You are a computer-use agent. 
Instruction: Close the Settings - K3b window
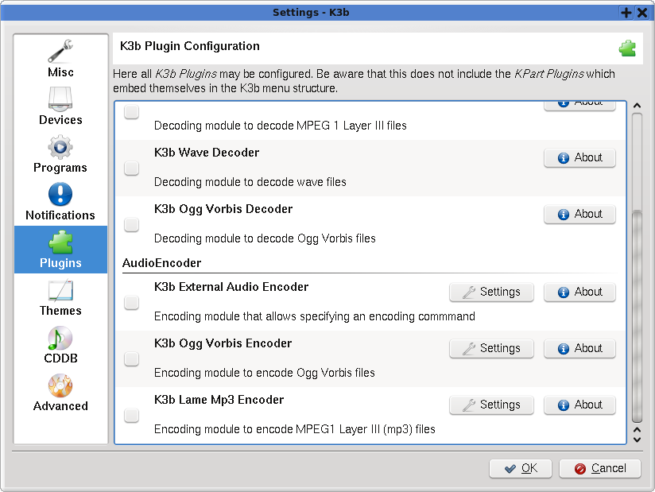click(642, 13)
